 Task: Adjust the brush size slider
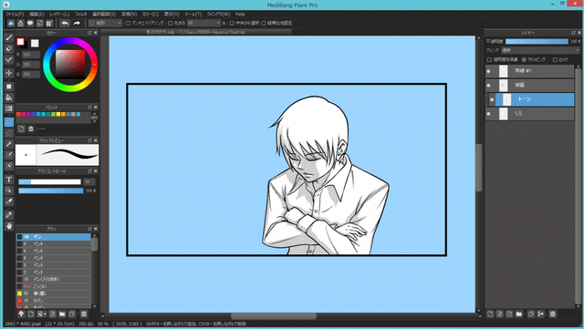(x=49, y=181)
